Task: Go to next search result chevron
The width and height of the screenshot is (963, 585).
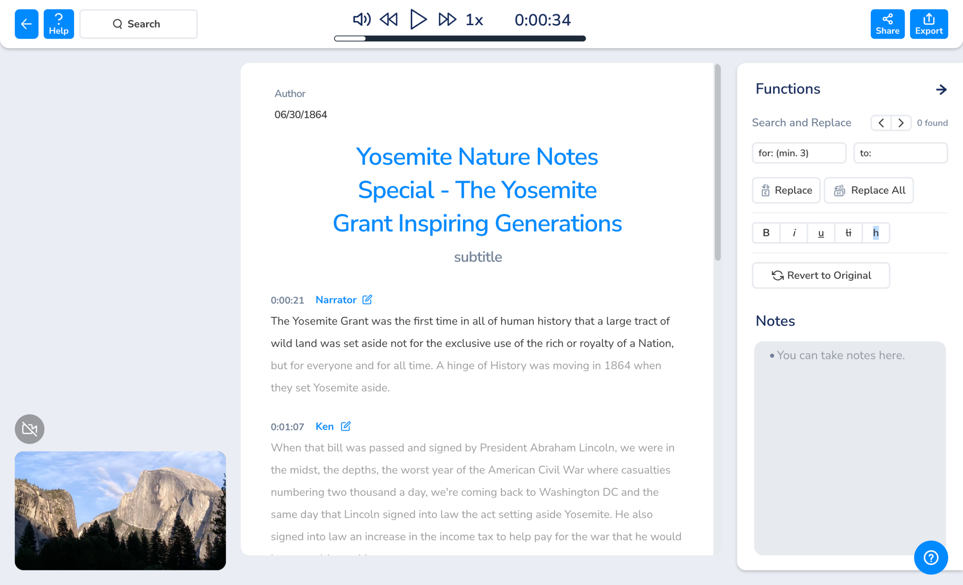Action: pos(901,123)
